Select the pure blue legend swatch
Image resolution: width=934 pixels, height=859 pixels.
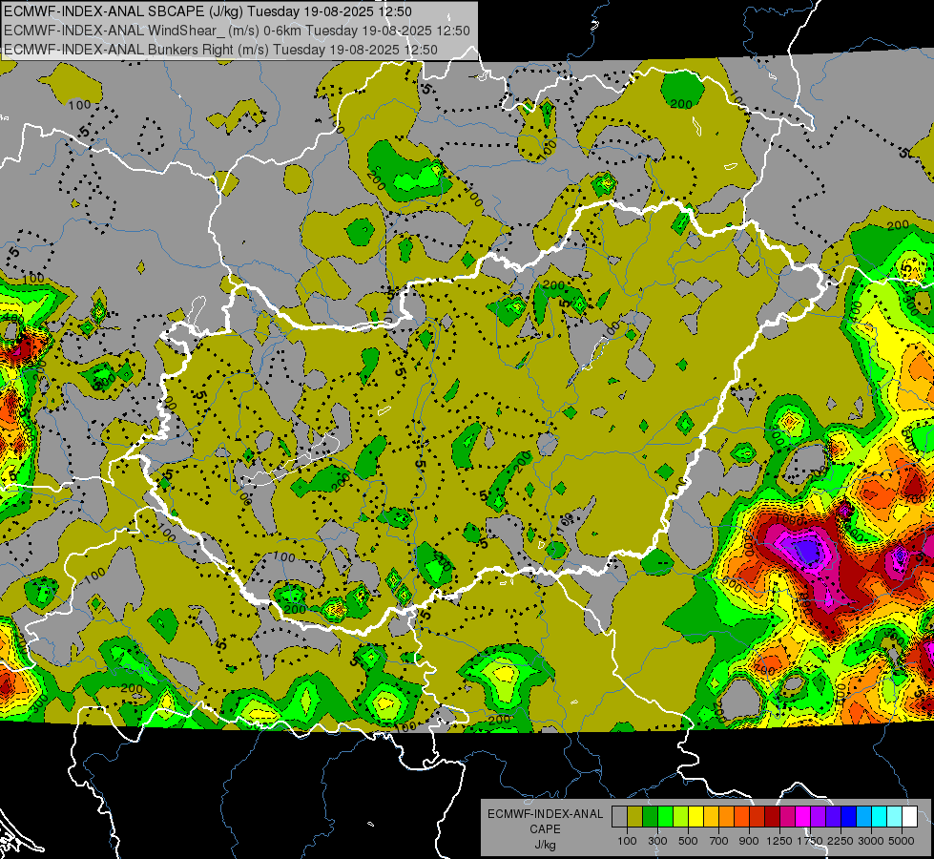[849, 817]
